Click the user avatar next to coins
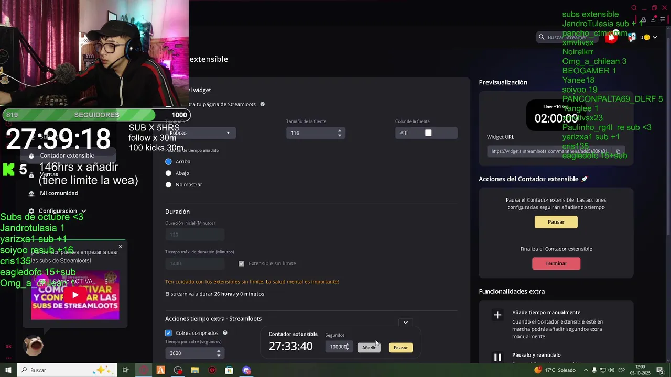This screenshot has width=671, height=377. pos(632,37)
